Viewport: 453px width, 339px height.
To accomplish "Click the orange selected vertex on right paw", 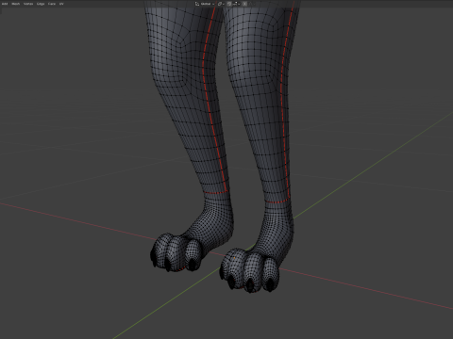I will (234, 258).
